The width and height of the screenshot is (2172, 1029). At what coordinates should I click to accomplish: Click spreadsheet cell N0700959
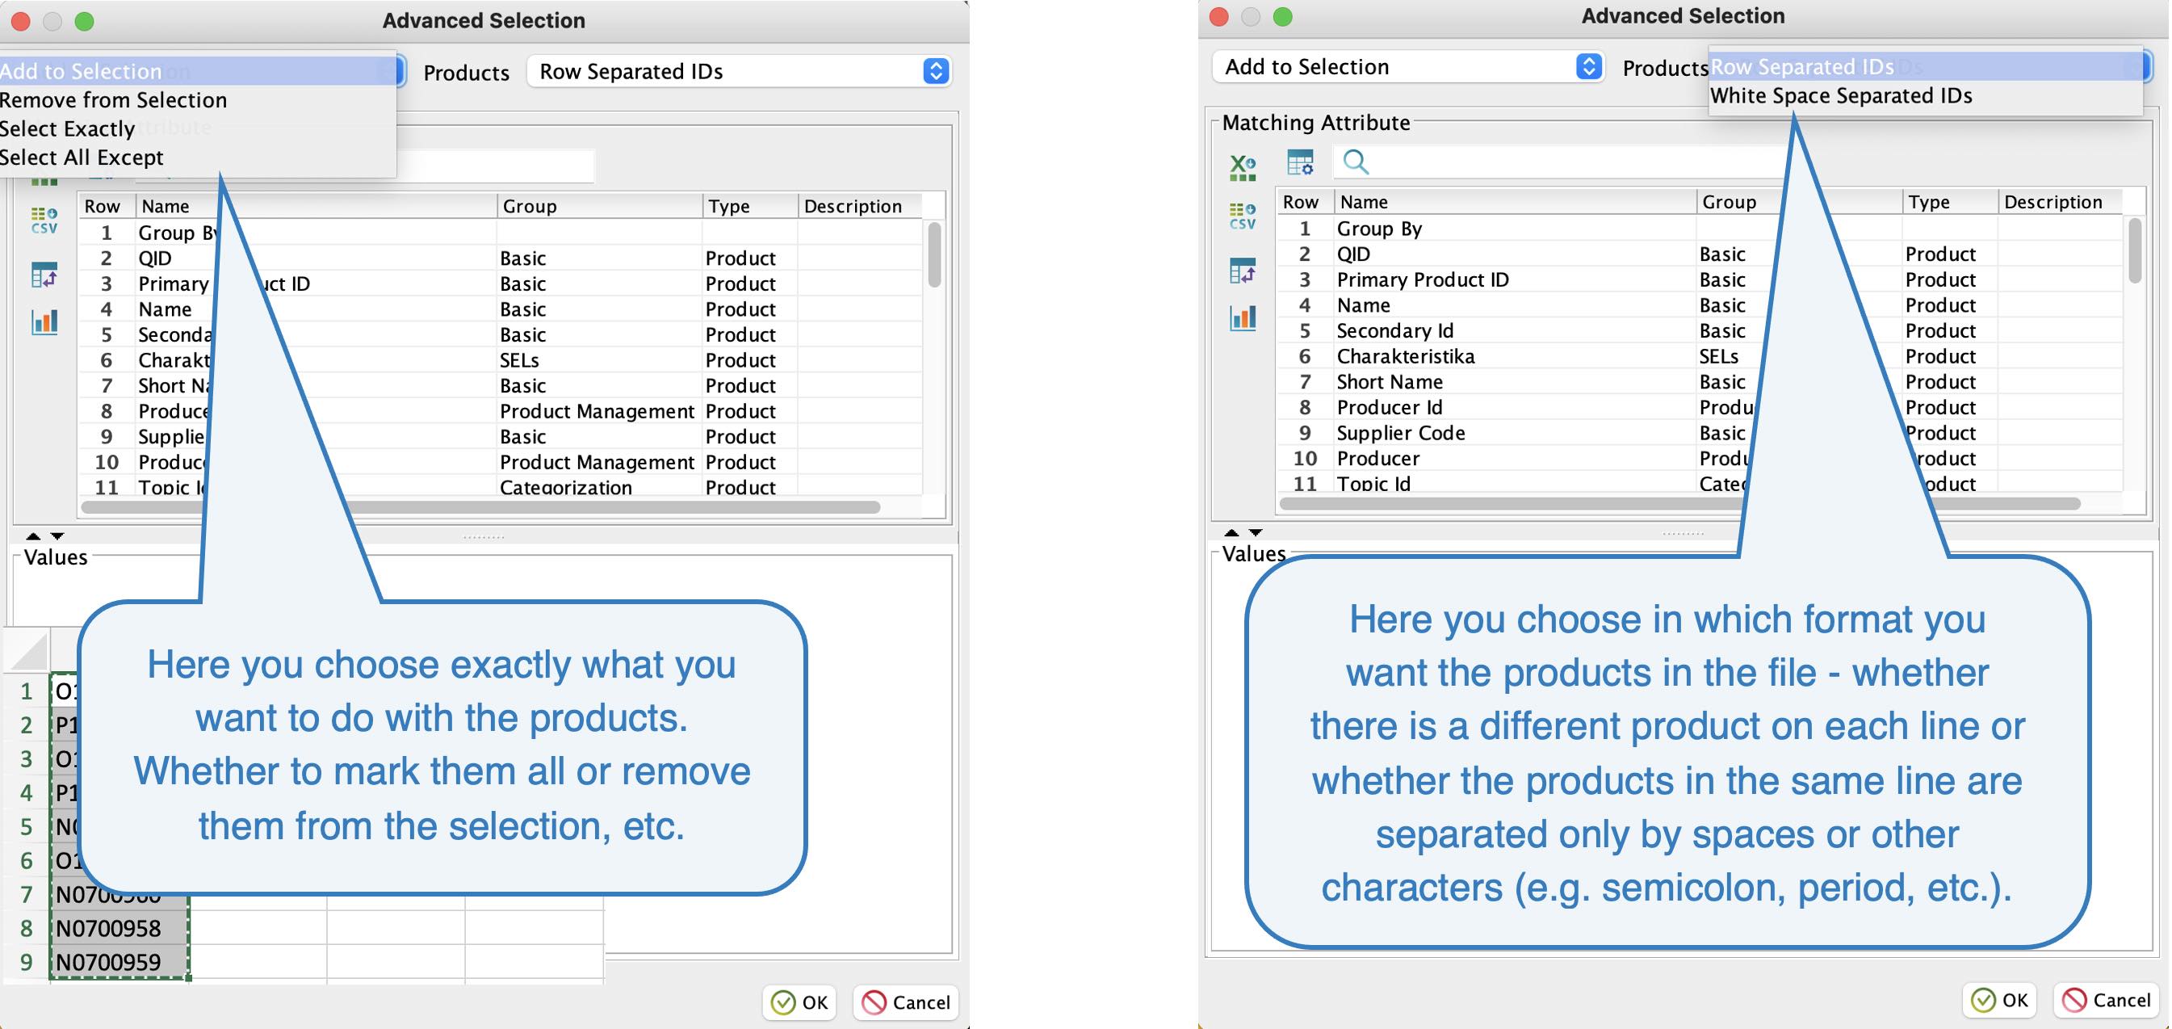coord(120,961)
